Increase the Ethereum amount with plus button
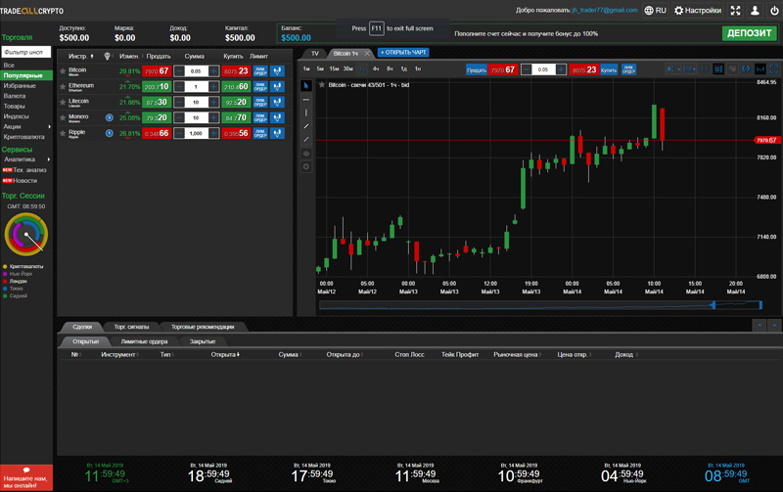 213,86
